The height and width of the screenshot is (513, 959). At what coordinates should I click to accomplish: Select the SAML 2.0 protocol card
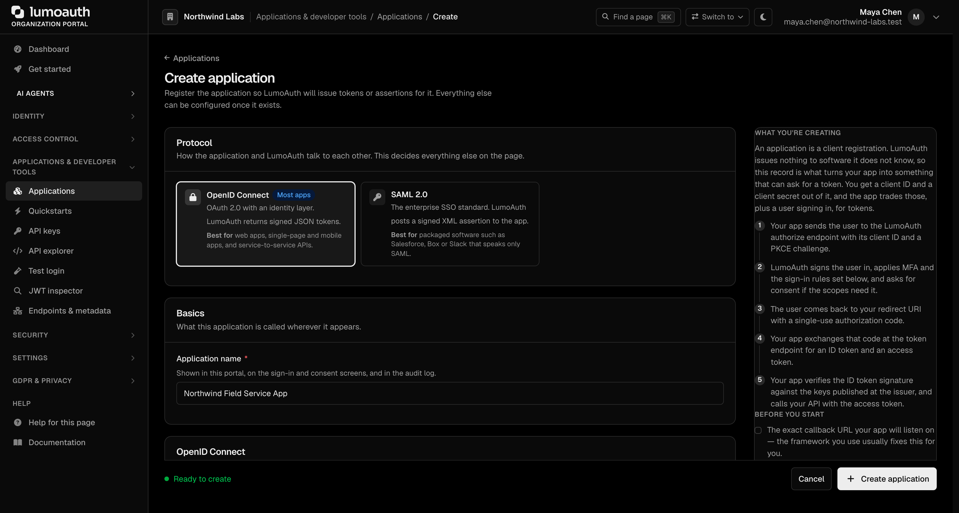[450, 224]
